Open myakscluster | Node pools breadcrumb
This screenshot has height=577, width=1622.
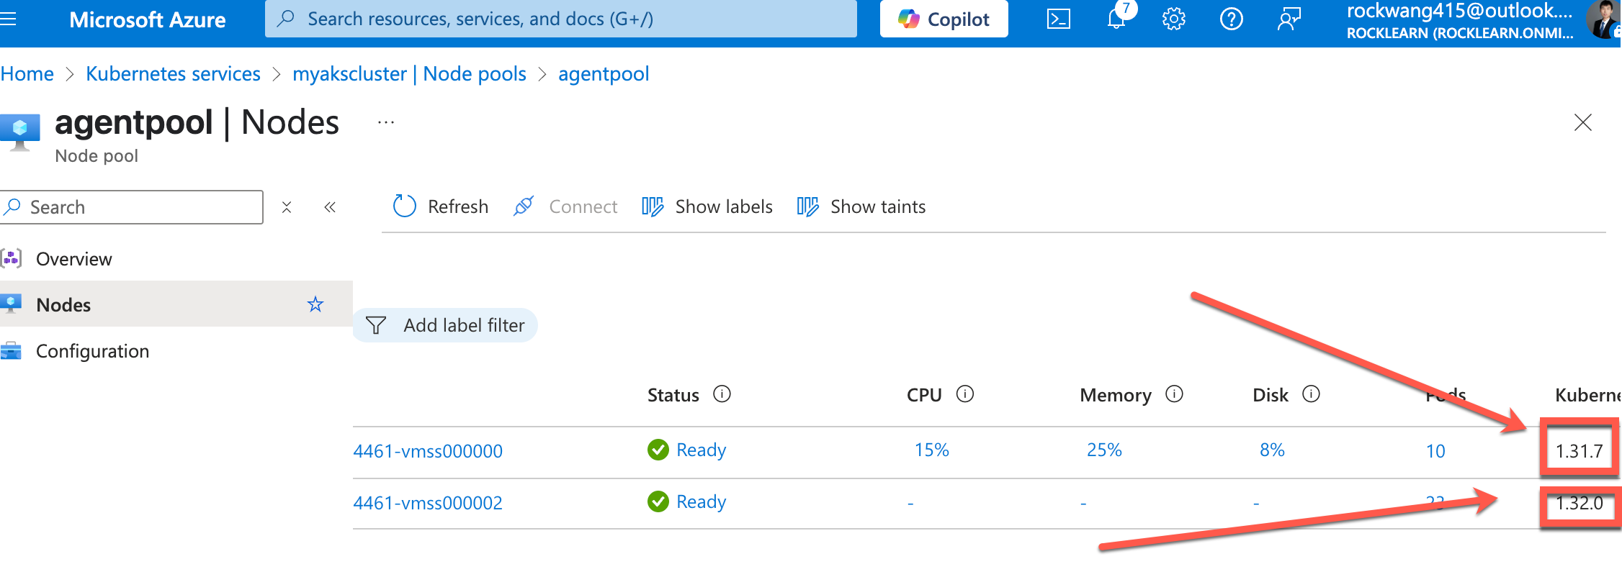pos(409,74)
